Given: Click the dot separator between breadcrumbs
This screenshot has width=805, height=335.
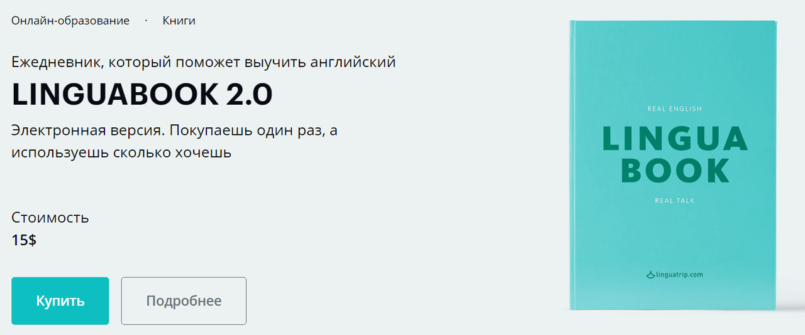Looking at the screenshot, I should pyautogui.click(x=146, y=21).
